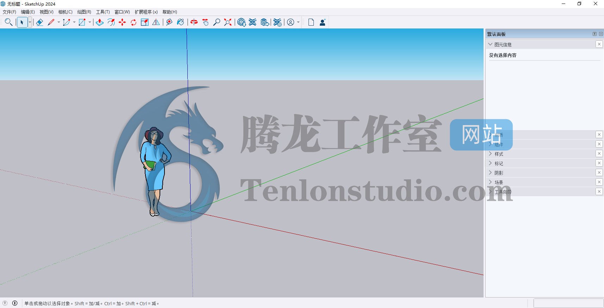Choose the Line pencil tool
Screen dimensions: 604x308
tap(51, 22)
